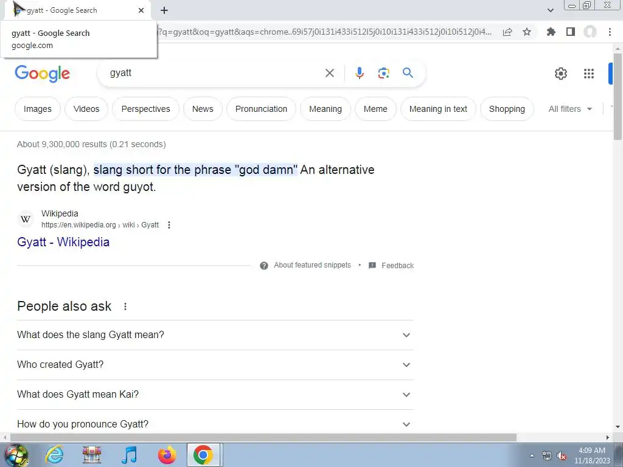Click the horizontal scrollbar thumb
Viewport: 623px width, 467px height.
(x=263, y=438)
